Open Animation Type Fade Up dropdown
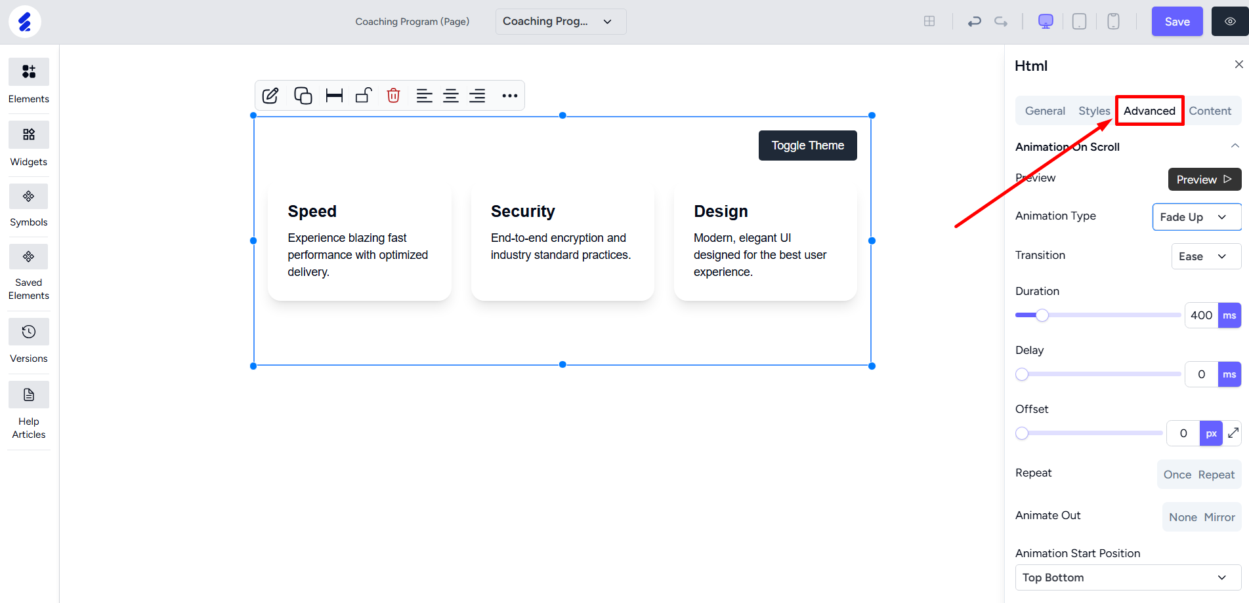The image size is (1249, 603). click(1196, 217)
